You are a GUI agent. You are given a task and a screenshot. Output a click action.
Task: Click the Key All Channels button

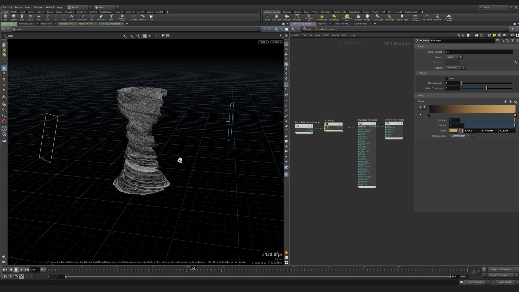(499, 275)
